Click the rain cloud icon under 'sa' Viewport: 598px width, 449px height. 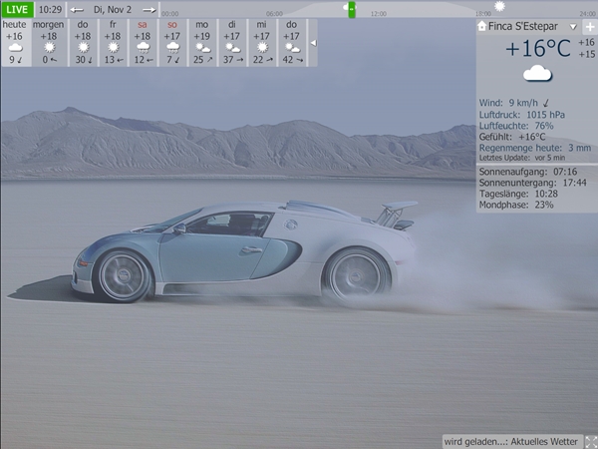(x=143, y=47)
